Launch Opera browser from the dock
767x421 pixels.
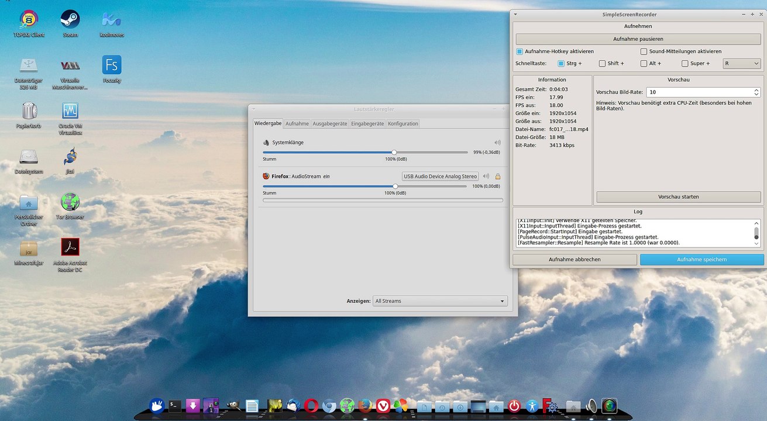click(x=311, y=406)
